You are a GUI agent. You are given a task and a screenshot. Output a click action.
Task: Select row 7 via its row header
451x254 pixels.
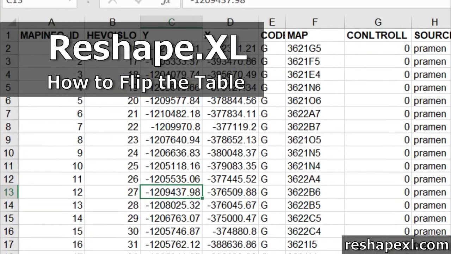[x=9, y=114]
